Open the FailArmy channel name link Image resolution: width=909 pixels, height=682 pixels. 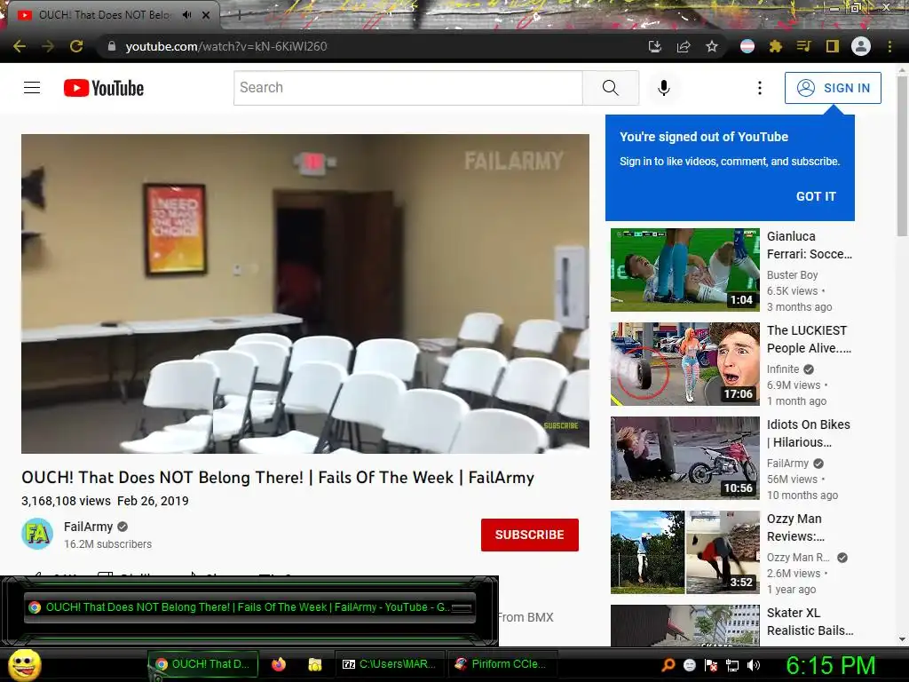coord(88,527)
